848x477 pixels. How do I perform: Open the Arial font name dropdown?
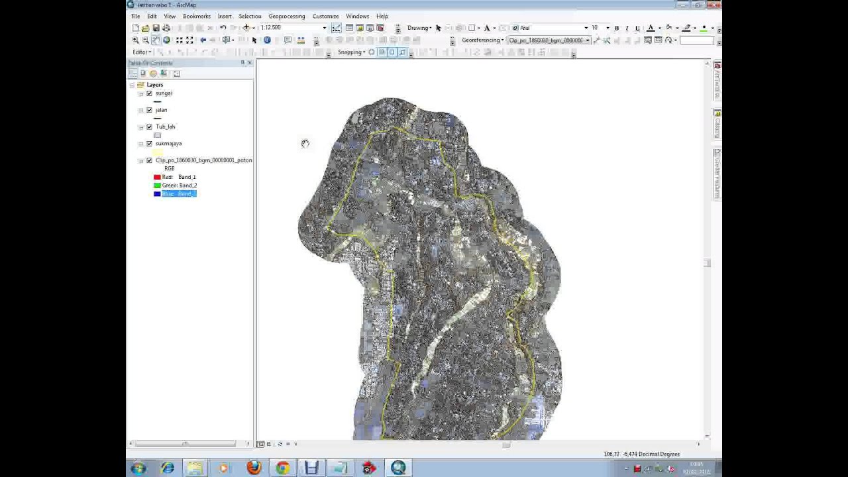[x=586, y=28]
